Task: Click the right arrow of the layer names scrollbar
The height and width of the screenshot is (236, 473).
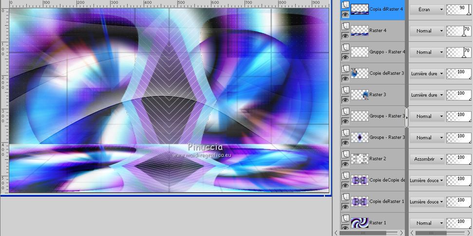Action: (401, 233)
